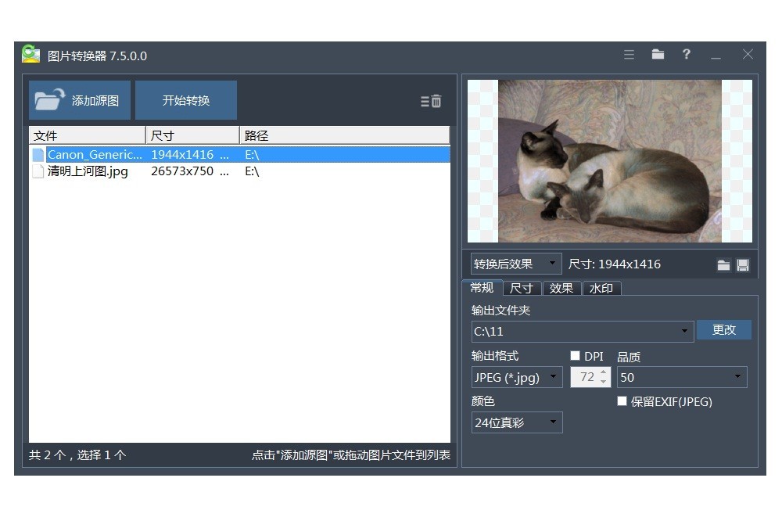Open output folder icon beside preview size
The height and width of the screenshot is (521, 782).
tap(723, 265)
